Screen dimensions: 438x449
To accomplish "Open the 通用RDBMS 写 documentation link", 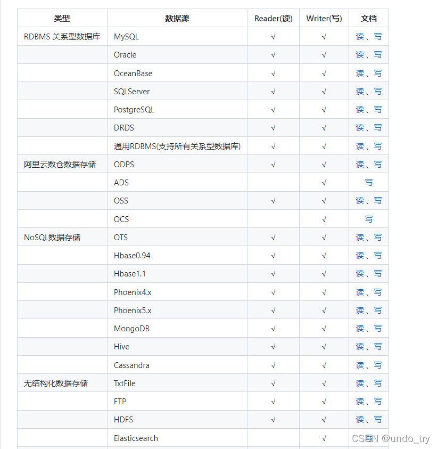I will click(377, 145).
